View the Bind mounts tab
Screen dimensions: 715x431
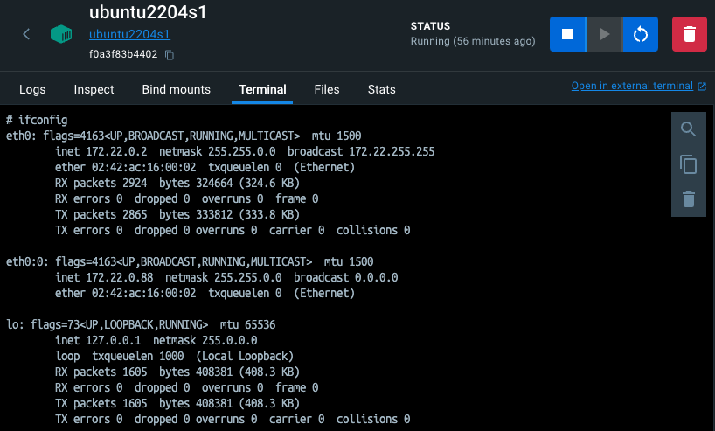click(176, 89)
